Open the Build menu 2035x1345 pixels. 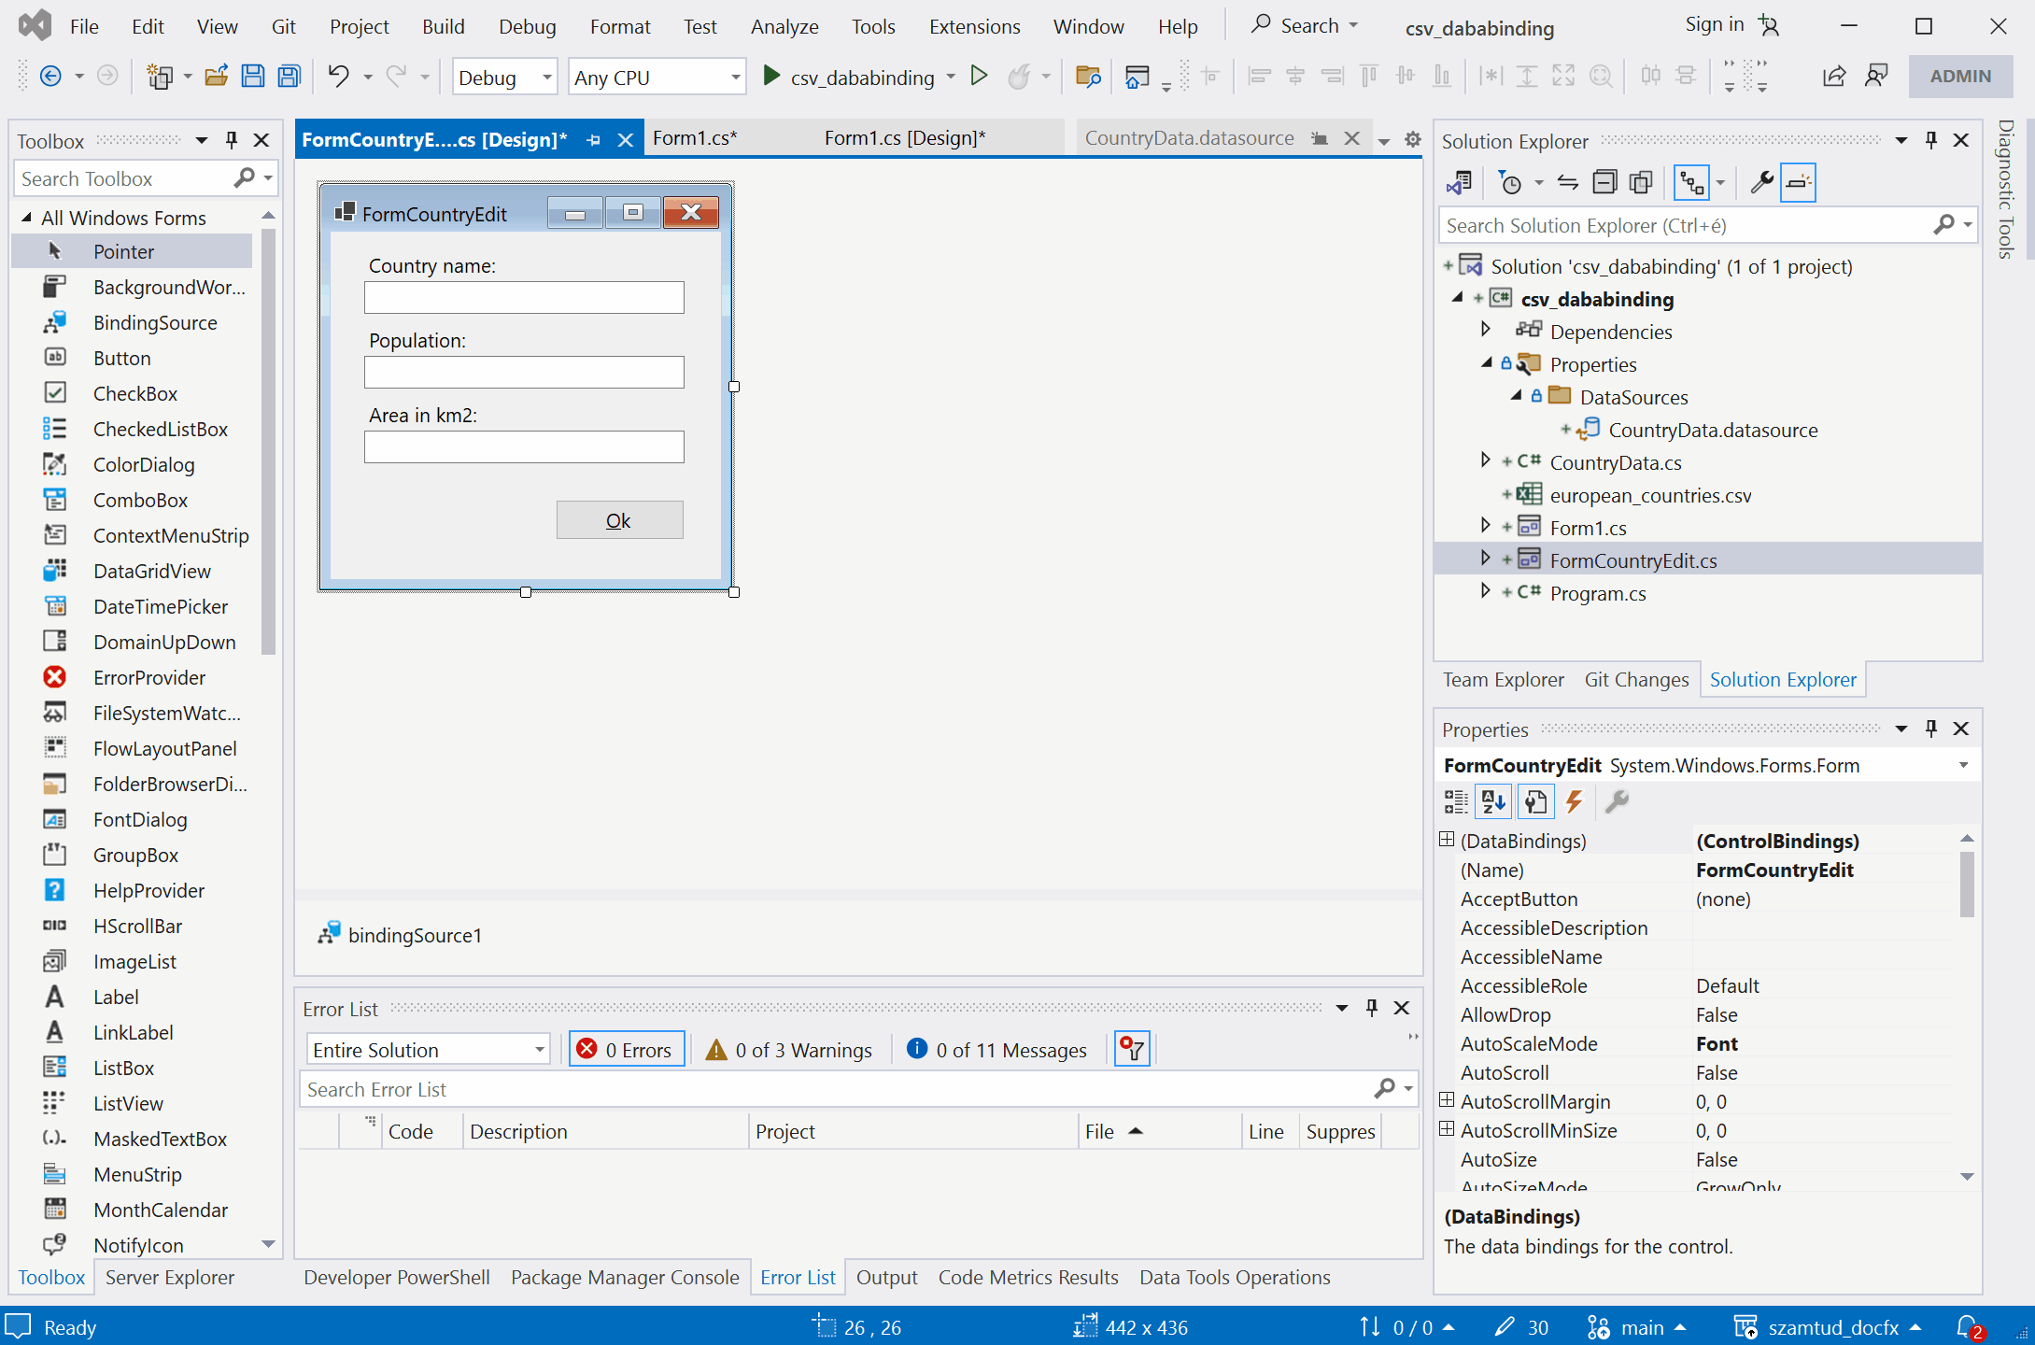[x=443, y=26]
